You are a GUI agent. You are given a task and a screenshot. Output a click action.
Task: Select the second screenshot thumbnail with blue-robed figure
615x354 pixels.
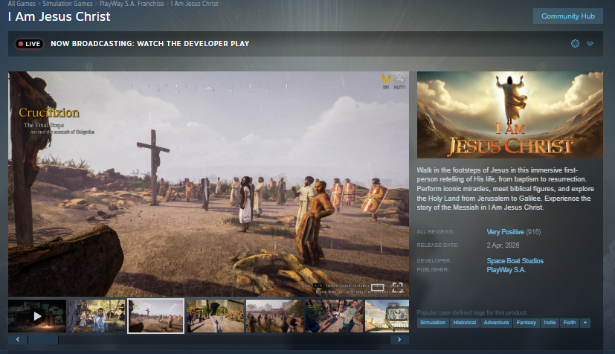point(96,316)
